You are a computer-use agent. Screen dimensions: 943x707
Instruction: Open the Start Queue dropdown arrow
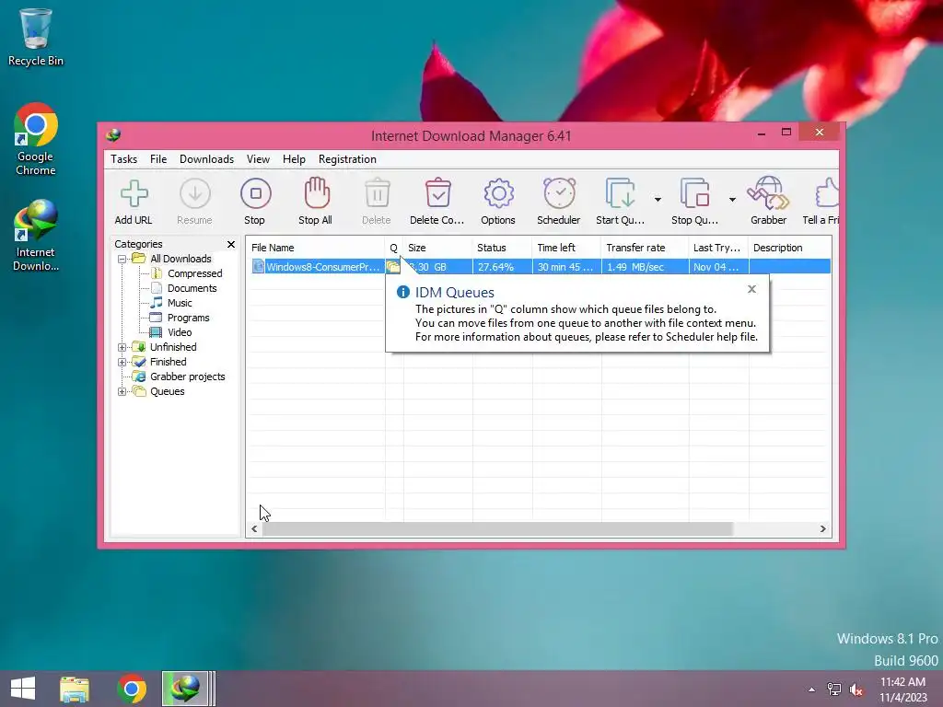658,200
